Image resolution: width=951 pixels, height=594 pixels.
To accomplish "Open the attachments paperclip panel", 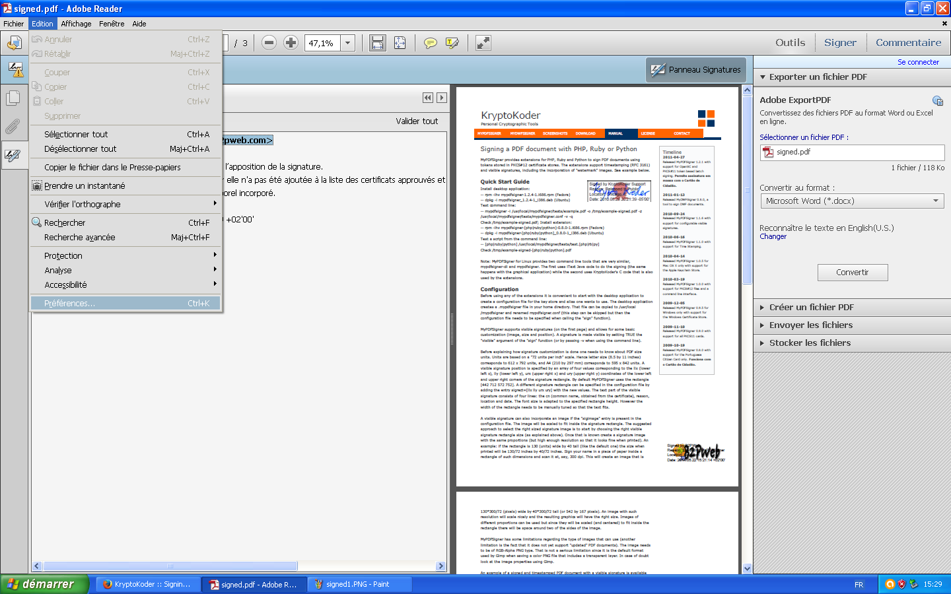I will [x=13, y=126].
